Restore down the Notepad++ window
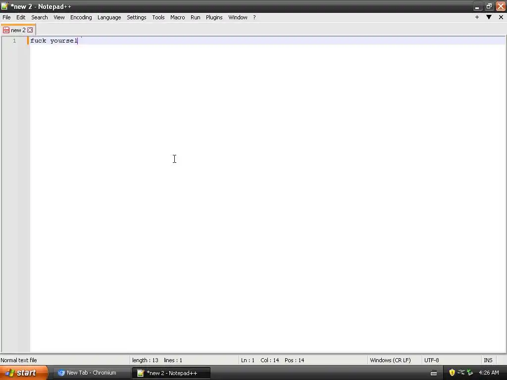 coord(489,6)
